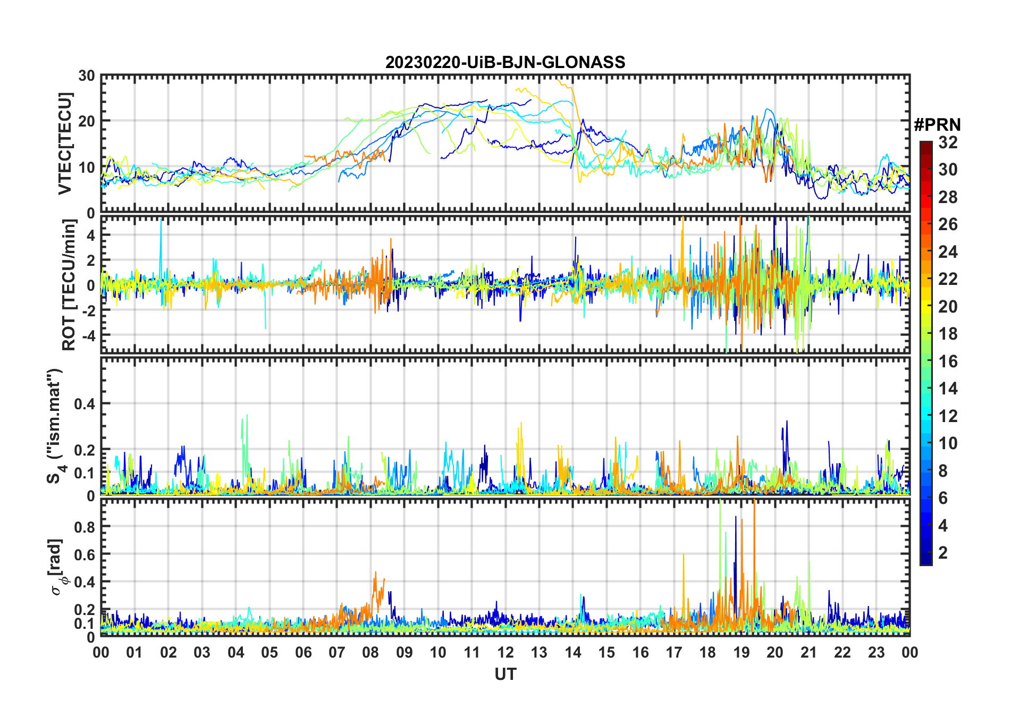Click colorbar tick label "26"
Screen dimensions: 1011x707
coord(948,224)
